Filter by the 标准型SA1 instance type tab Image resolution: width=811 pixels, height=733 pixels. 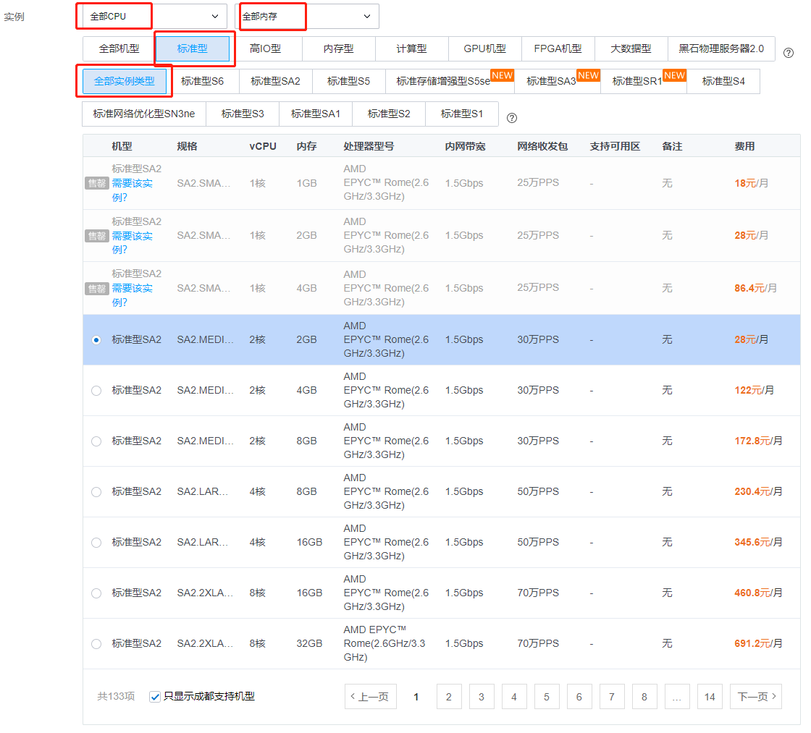pyautogui.click(x=316, y=114)
